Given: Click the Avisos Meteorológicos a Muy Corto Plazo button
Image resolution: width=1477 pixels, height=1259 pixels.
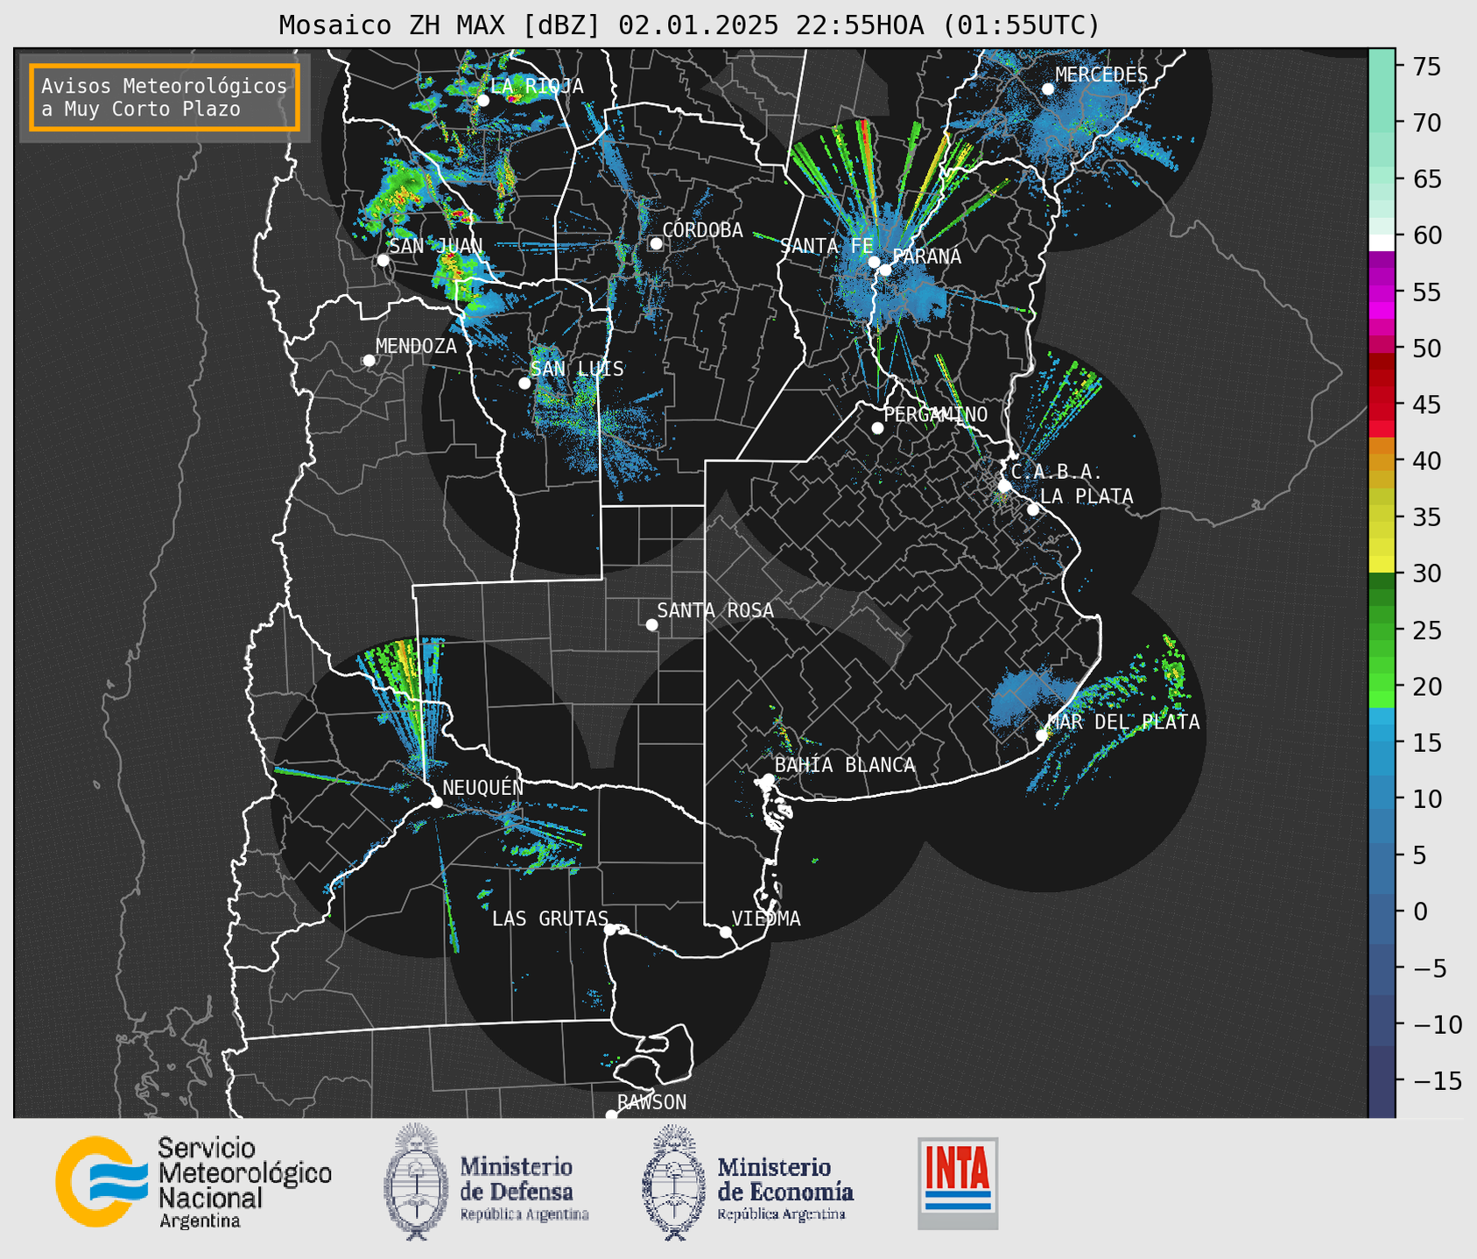Looking at the screenshot, I should click(x=165, y=97).
